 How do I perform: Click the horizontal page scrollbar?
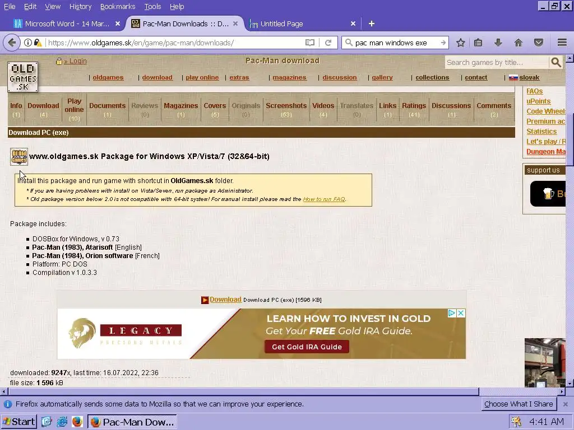[x=243, y=391]
